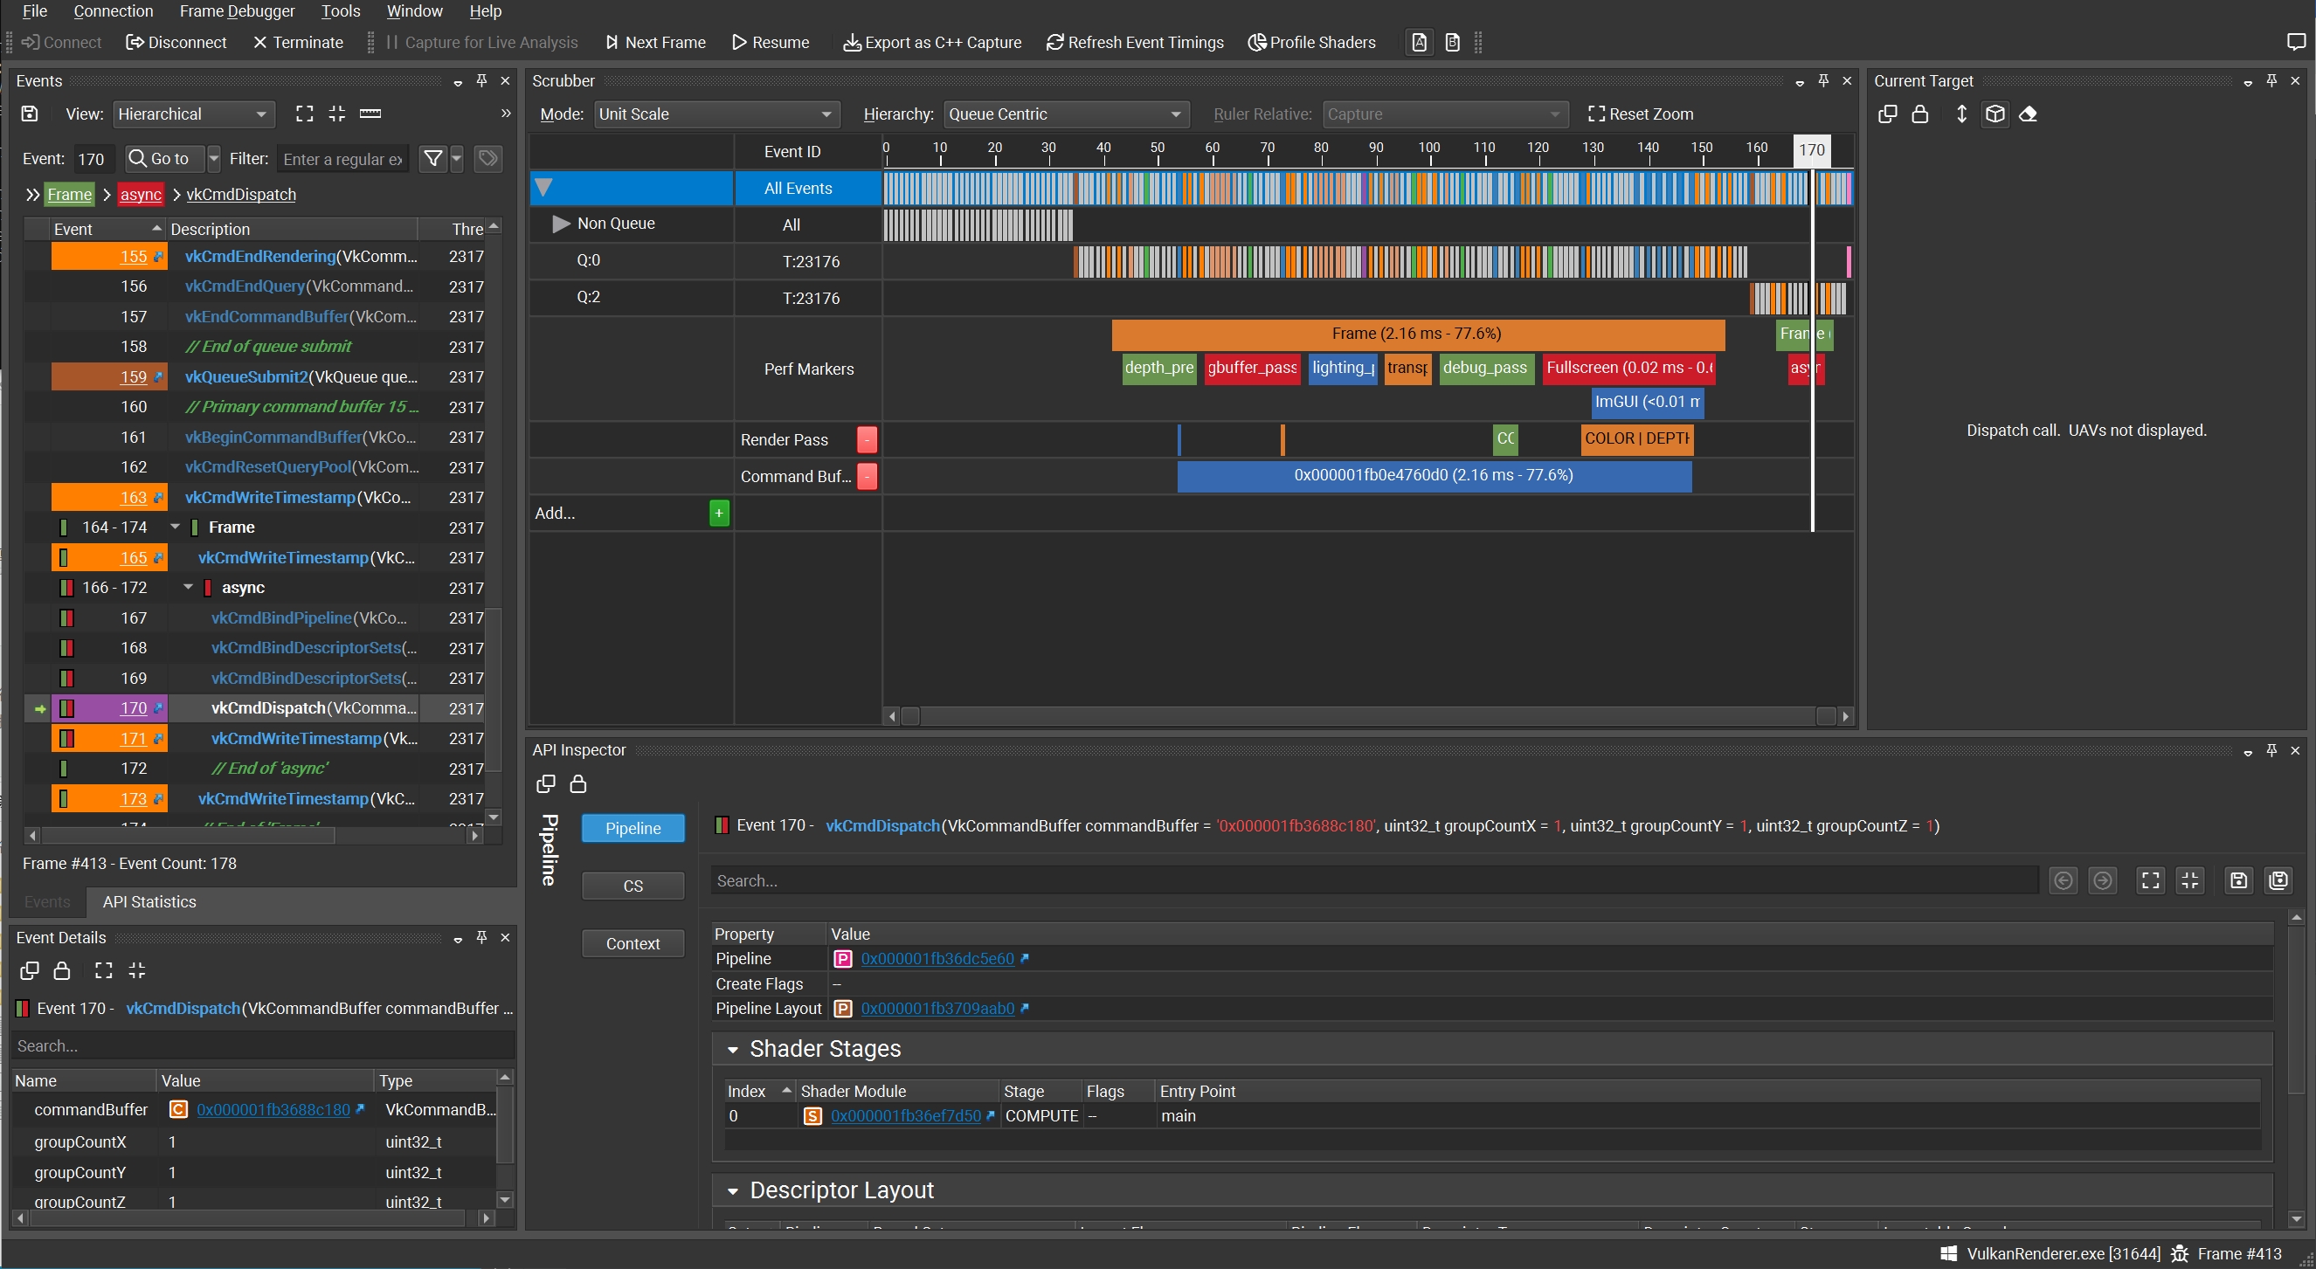
Task: Switch to the API Statistics tab
Action: pyautogui.click(x=149, y=901)
